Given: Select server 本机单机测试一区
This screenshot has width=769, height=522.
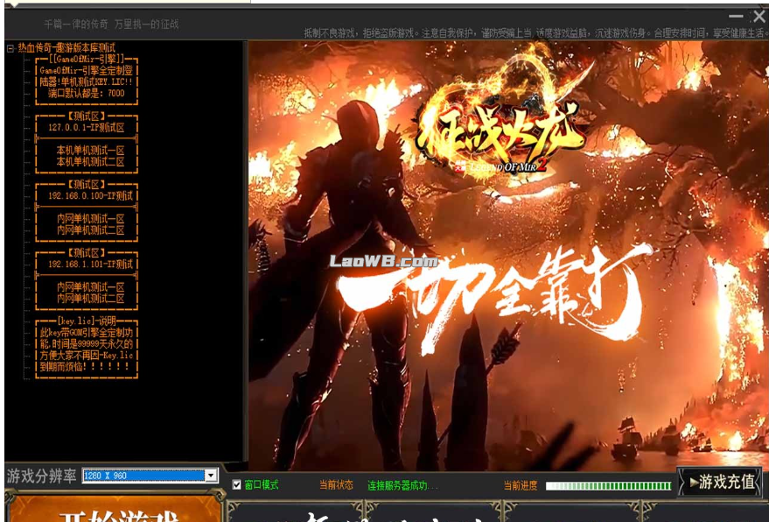Looking at the screenshot, I should (x=90, y=151).
